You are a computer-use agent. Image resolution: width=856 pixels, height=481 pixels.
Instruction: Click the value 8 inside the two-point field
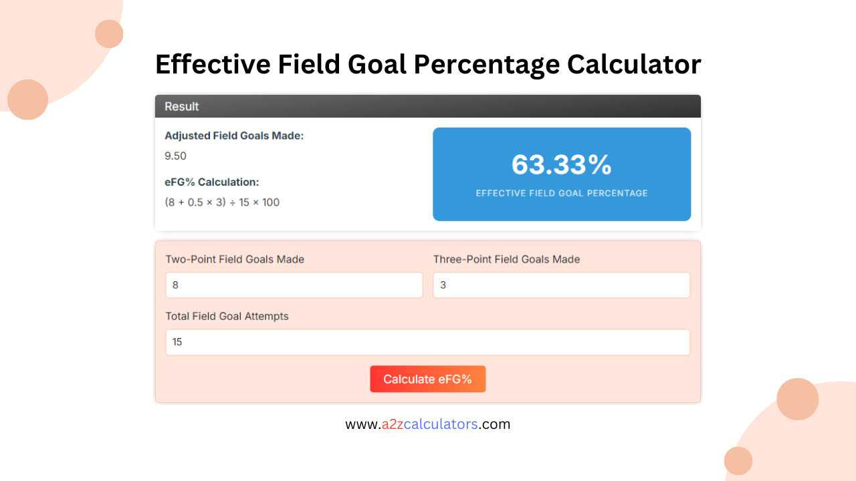175,285
